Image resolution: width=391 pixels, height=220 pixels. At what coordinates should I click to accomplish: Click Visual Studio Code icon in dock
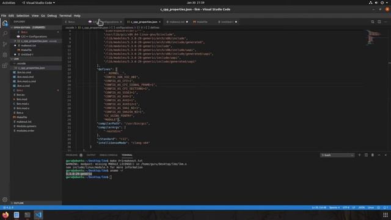pos(38,215)
